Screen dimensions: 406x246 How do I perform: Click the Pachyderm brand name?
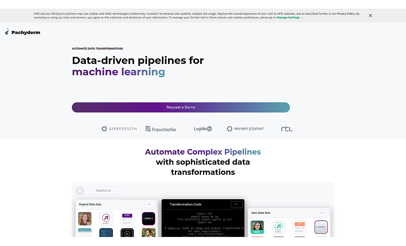tap(26, 32)
